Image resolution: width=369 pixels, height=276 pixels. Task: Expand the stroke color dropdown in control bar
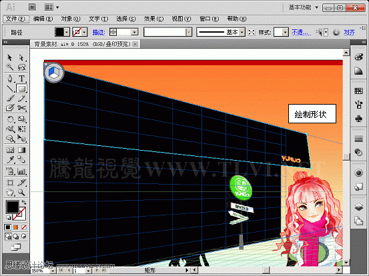[x=85, y=32]
